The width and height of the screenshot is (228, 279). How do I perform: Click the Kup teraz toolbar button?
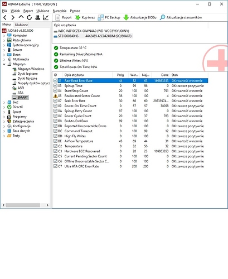pyautogui.click(x=85, y=17)
